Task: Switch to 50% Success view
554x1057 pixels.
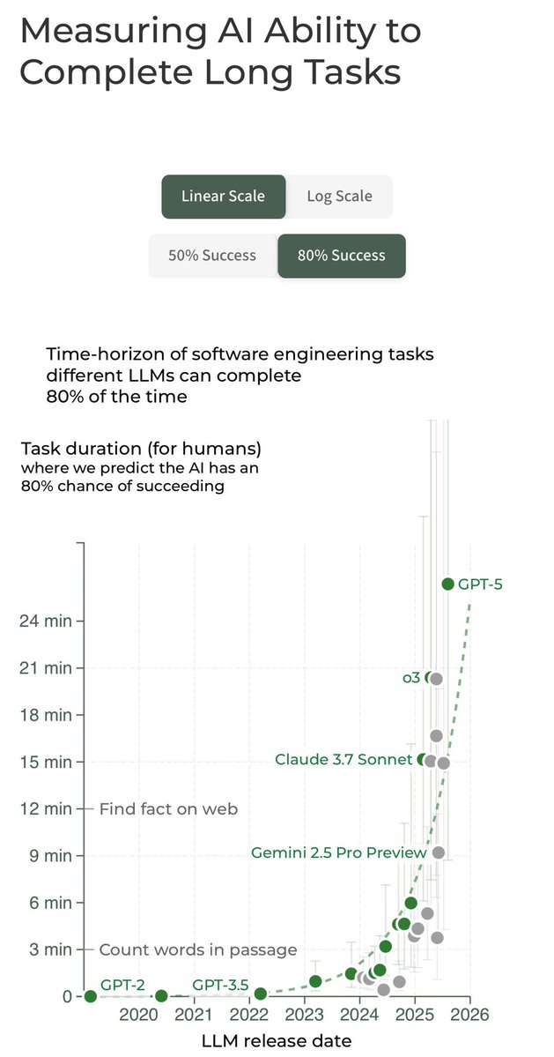Action: pyautogui.click(x=212, y=256)
